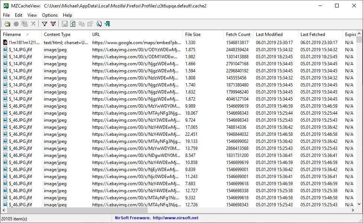Click the last fetched 06.01.2019 23:30:17 cell

(319, 42)
